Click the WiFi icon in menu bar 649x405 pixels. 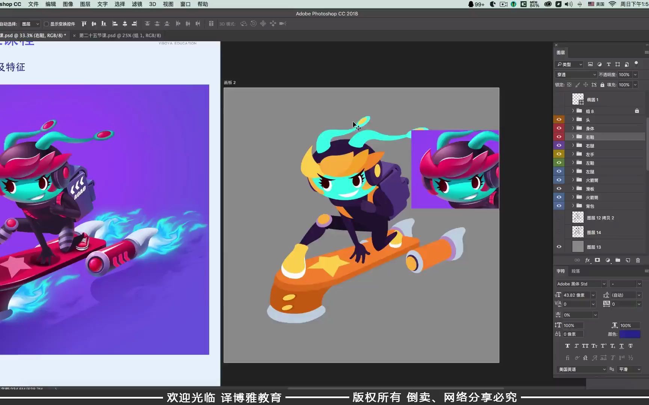[x=612, y=4]
